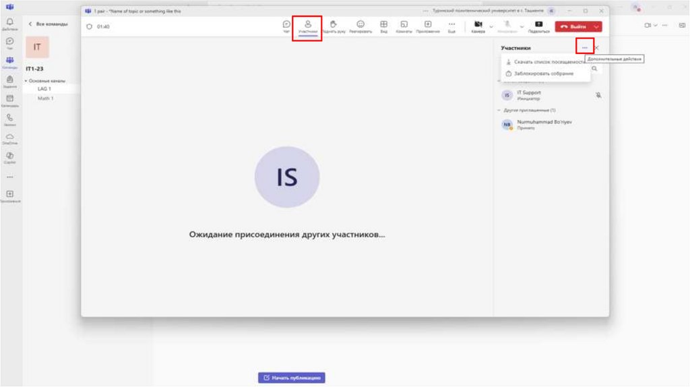Select 'Заблокировать собрание' menu entry
The image size is (690, 387).
coord(546,73)
